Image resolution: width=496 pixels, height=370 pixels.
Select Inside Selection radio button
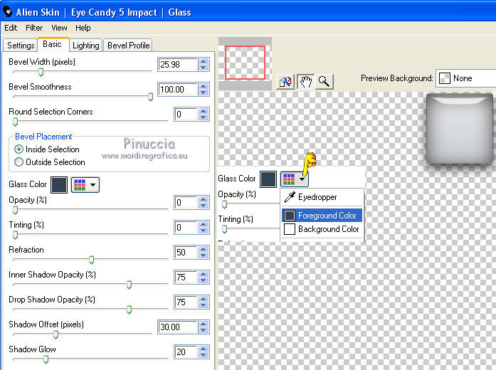pos(19,149)
